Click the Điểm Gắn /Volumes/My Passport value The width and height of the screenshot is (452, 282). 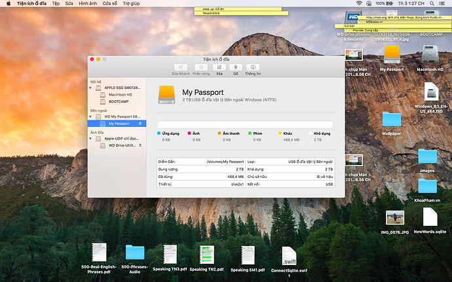coord(225,162)
